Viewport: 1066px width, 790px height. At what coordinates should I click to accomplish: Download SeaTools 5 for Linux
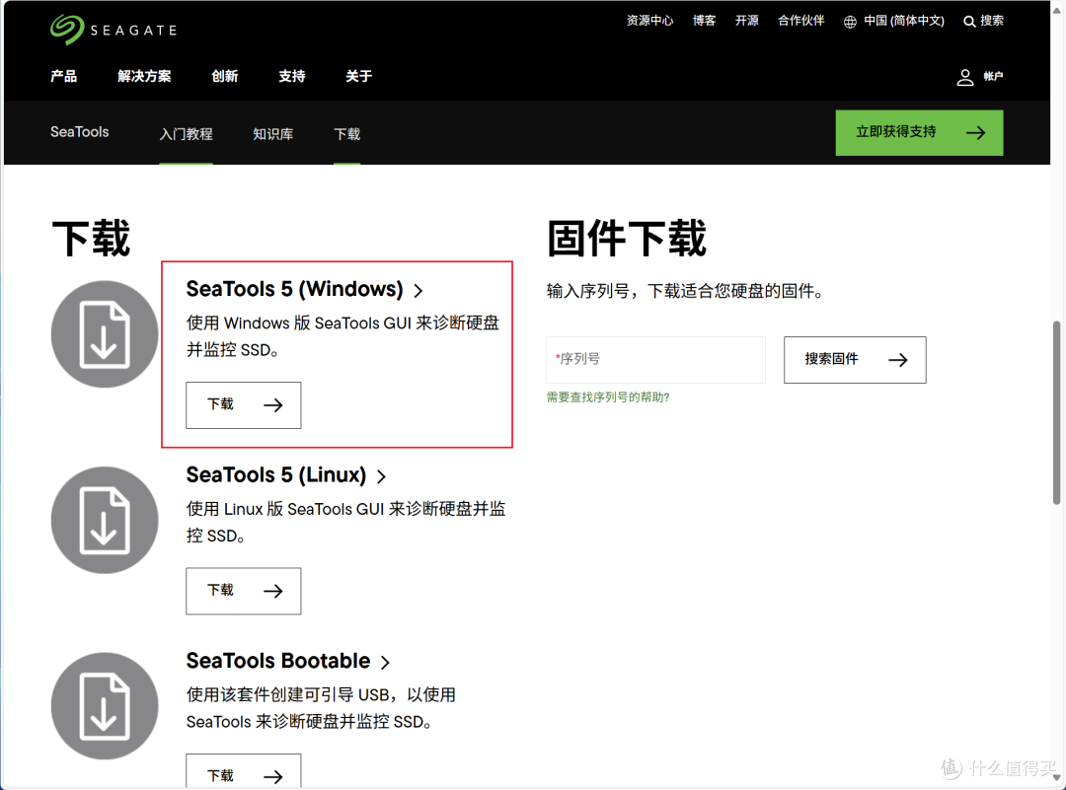244,591
